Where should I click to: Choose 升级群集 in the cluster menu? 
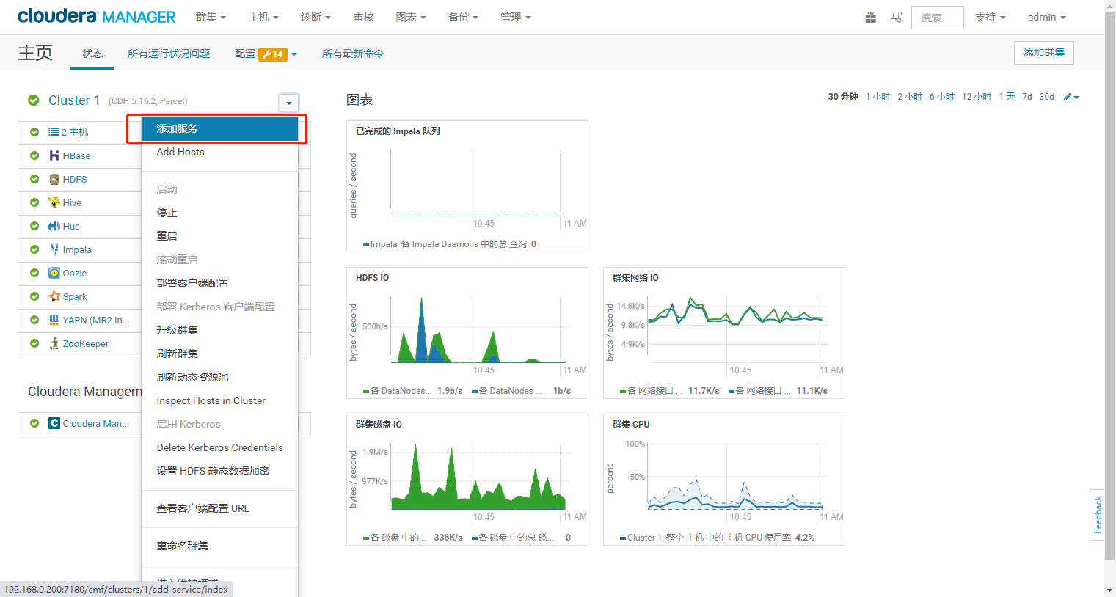(220, 330)
